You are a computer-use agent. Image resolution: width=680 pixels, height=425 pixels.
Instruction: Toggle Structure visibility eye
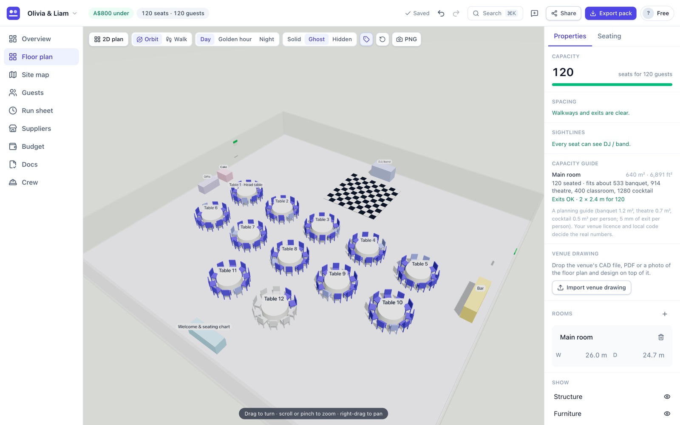[x=667, y=397]
